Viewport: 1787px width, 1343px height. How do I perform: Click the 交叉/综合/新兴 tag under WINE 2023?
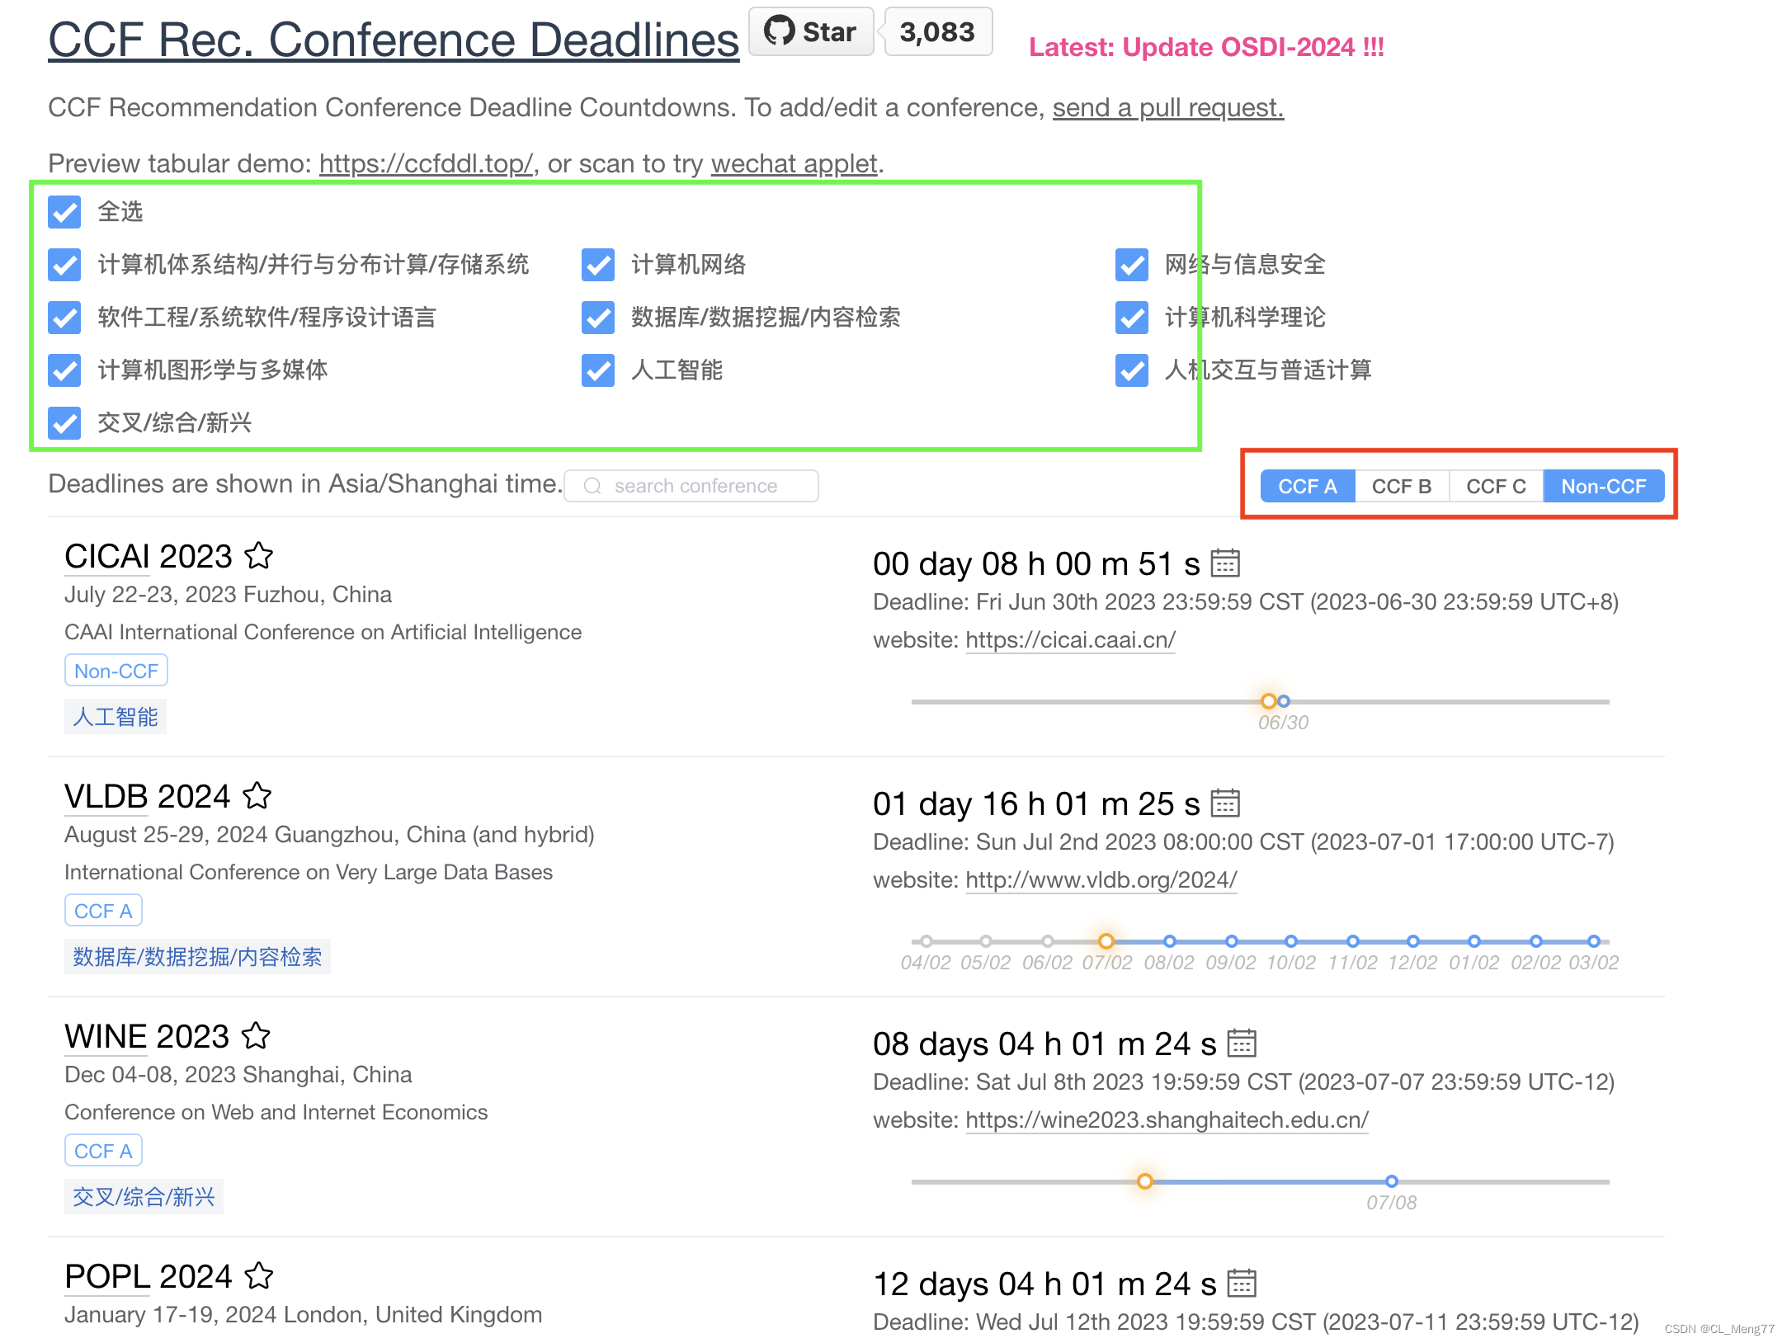[144, 1196]
